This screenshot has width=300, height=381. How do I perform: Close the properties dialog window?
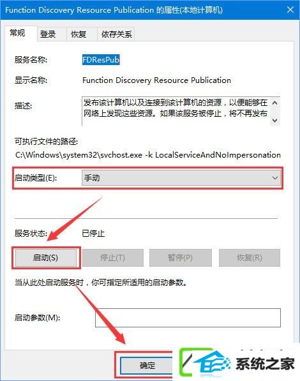[x=290, y=10]
